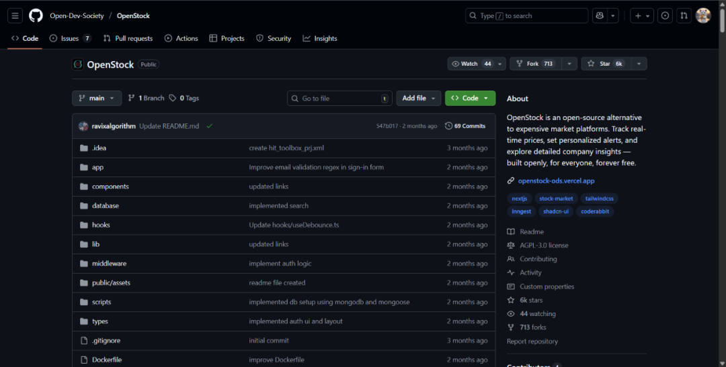Switch to the Issues tab
The width and height of the screenshot is (726, 367).
pyautogui.click(x=71, y=38)
